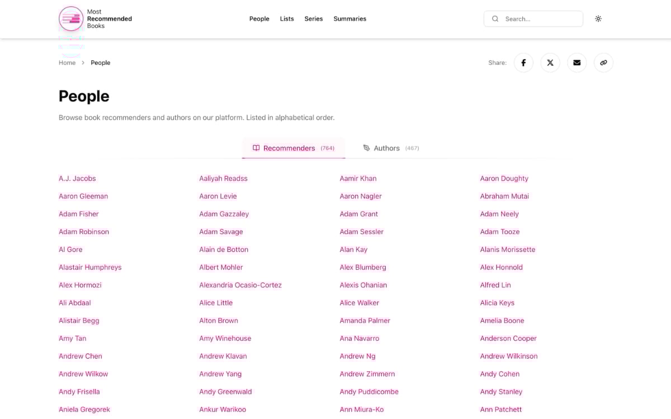Screen dimensions: 671x419
Task: Click the magnifier icon in the search box
Action: tap(495, 18)
